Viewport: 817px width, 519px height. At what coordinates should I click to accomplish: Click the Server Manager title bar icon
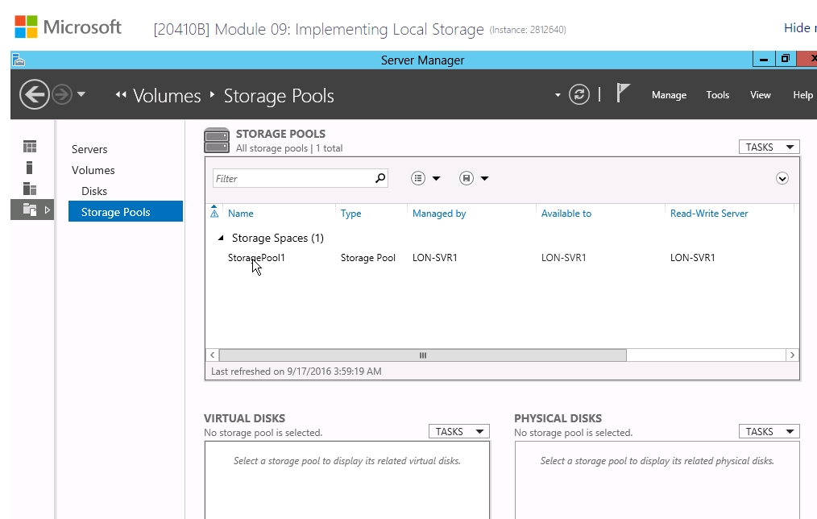pos(19,60)
